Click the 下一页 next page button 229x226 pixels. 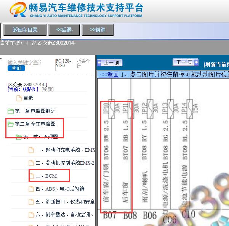coord(186,62)
